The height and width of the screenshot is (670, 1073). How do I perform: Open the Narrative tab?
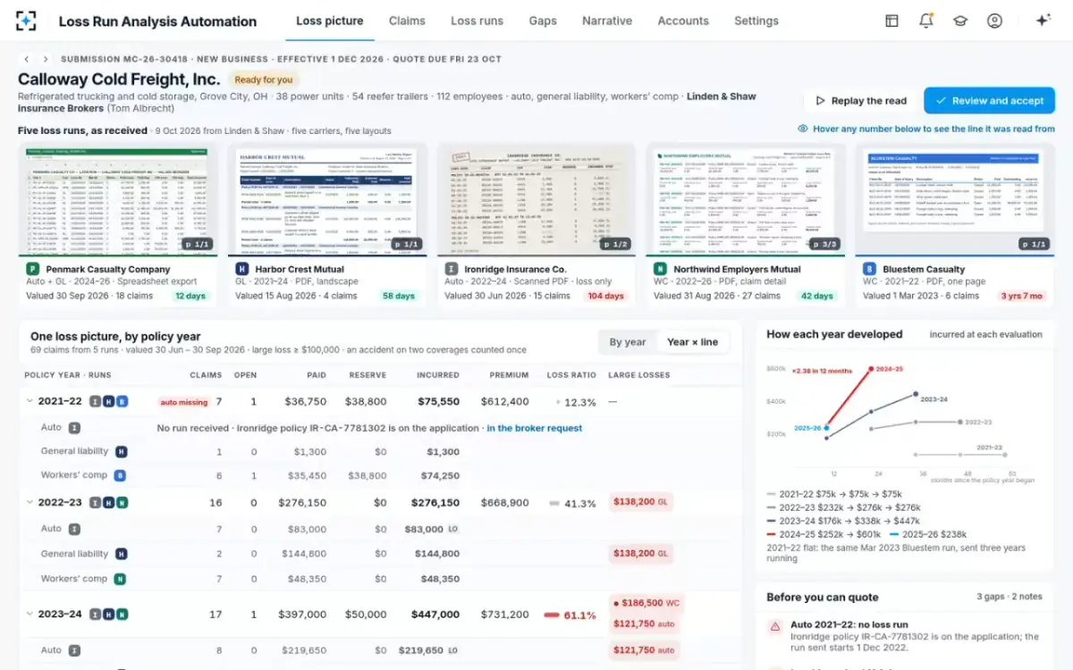coord(607,21)
